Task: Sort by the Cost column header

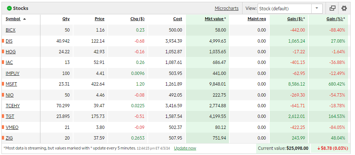Action: click(x=178, y=19)
